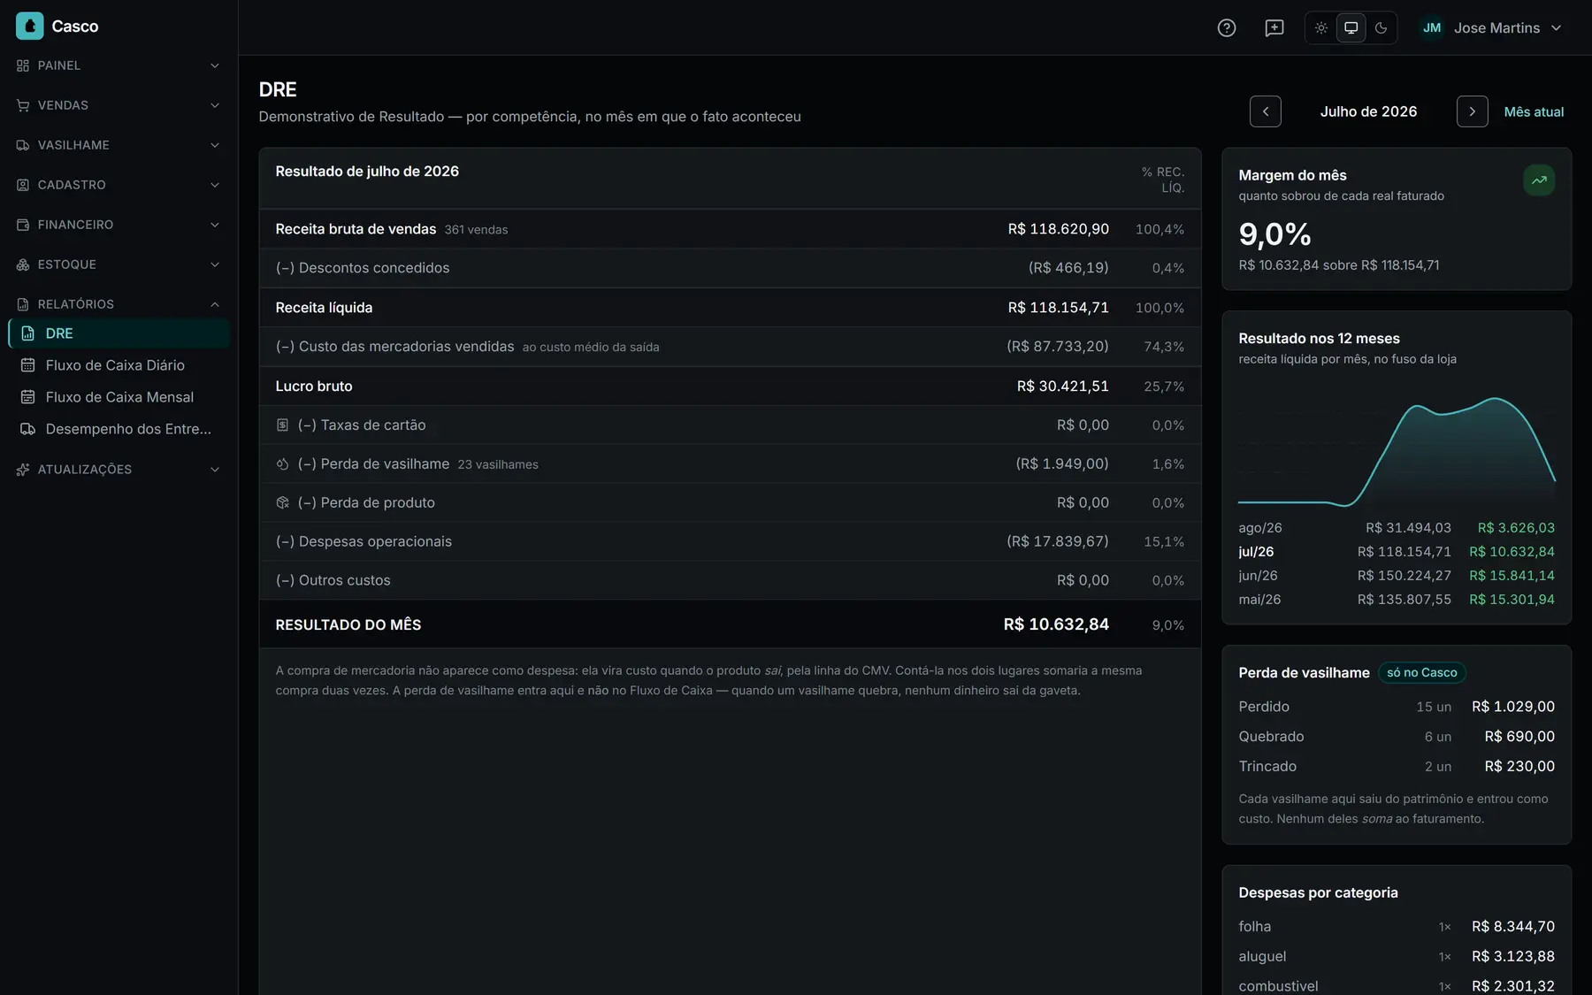The height and width of the screenshot is (995, 1592).
Task: Click the FINANCEIRO wallet icon
Action: click(23, 225)
